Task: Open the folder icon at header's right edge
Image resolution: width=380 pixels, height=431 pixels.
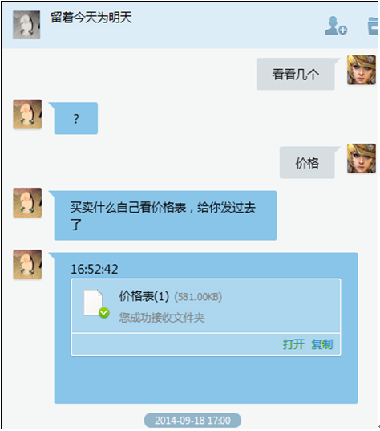Action: (x=373, y=26)
